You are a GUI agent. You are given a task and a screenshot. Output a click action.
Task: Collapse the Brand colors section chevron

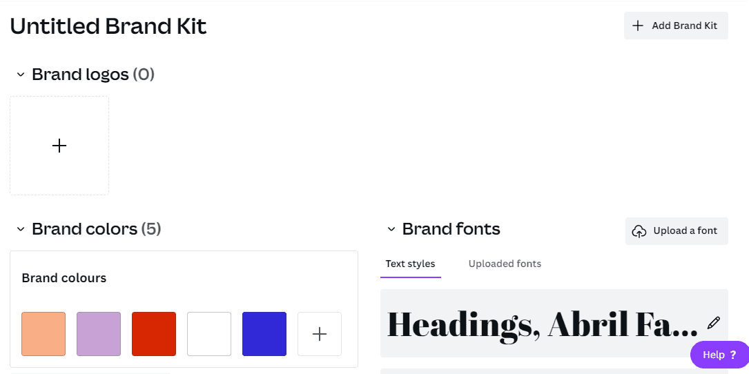tap(21, 229)
